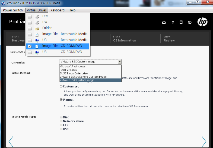Click the Image File CD-ROM/DVD icon
213x148 pixels.
pos(37,46)
